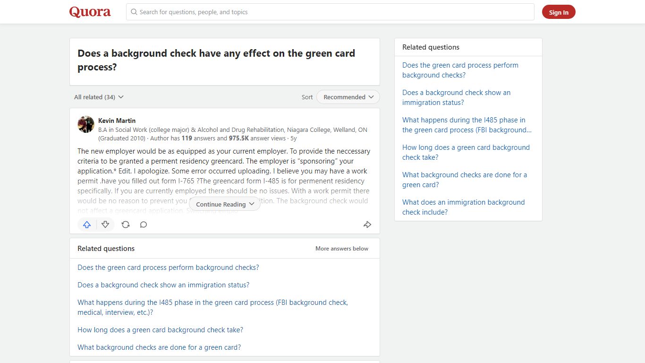645x363 pixels.
Task: Open Kevin Martin's profile name link
Action: 117,121
